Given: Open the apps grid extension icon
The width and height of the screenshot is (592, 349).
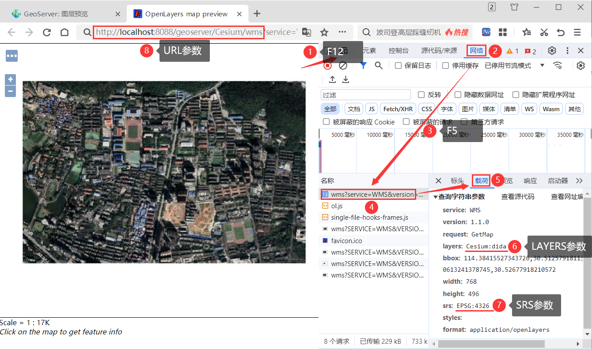Looking at the screenshot, I should 503,32.
